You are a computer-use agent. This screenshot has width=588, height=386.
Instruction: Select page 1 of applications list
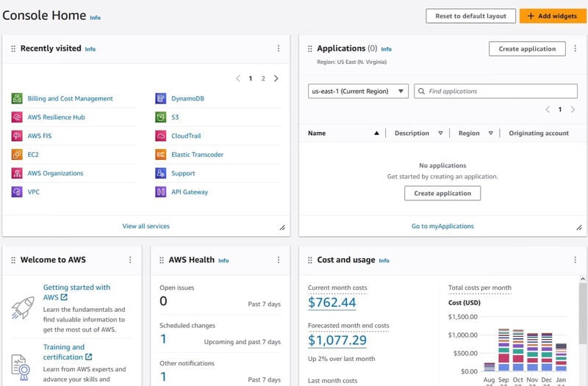point(560,109)
